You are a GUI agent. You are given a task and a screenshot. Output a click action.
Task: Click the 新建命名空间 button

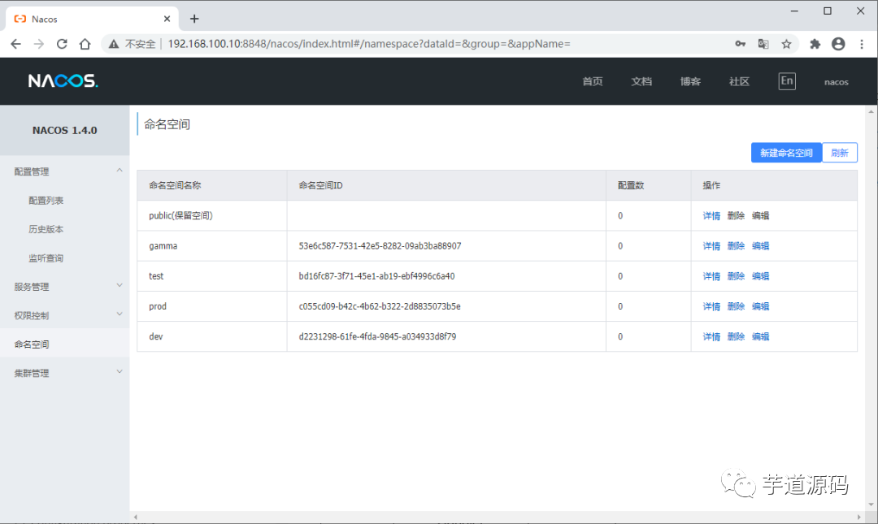pyautogui.click(x=786, y=153)
